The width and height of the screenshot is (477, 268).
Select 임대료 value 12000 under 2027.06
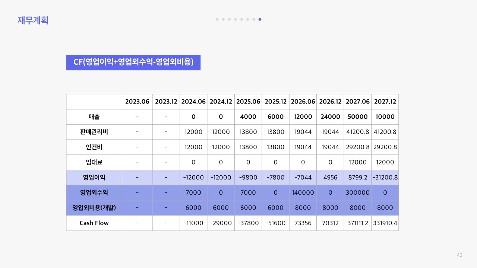pyautogui.click(x=358, y=162)
